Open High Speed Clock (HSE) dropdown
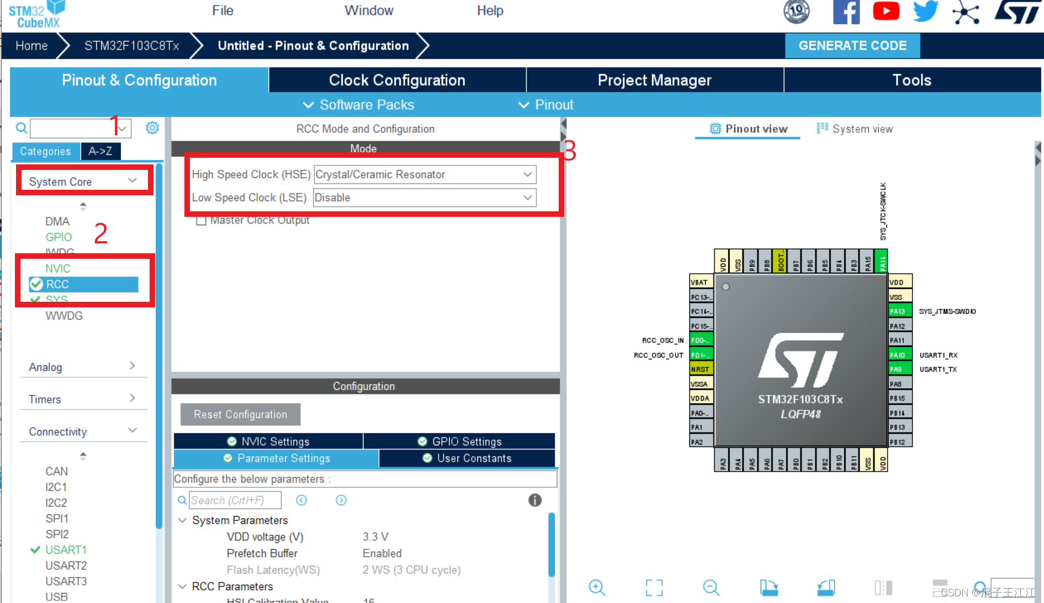Image resolution: width=1044 pixels, height=603 pixels. point(425,174)
